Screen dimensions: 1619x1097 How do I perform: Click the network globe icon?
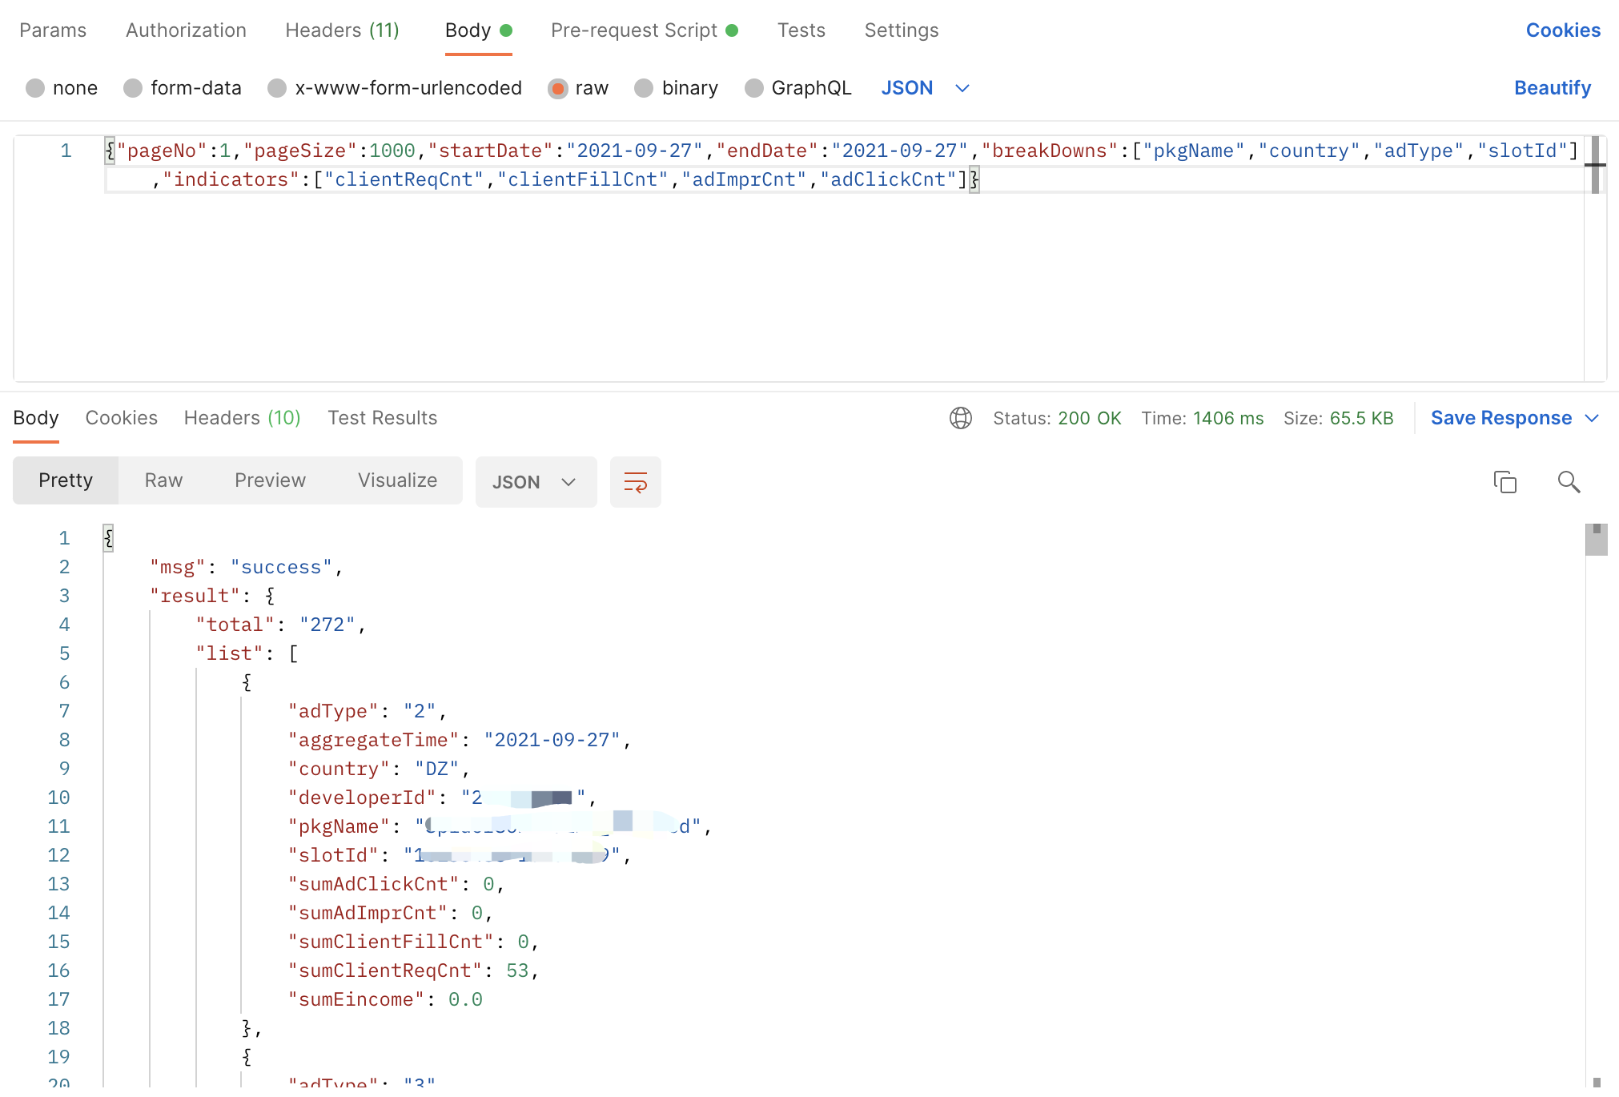tap(960, 418)
